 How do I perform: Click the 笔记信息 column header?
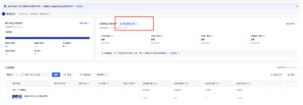click(x=16, y=83)
